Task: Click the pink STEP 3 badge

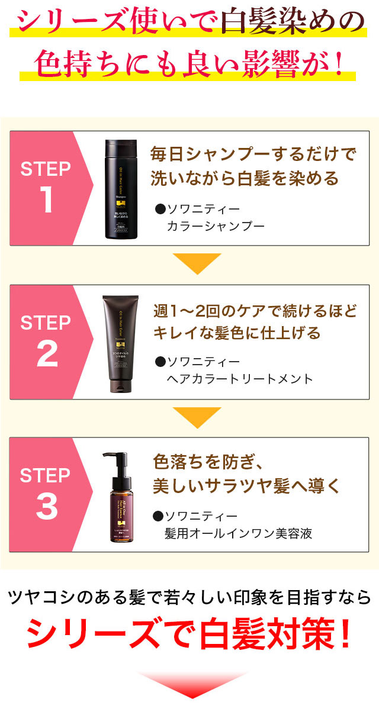Action: [51, 495]
